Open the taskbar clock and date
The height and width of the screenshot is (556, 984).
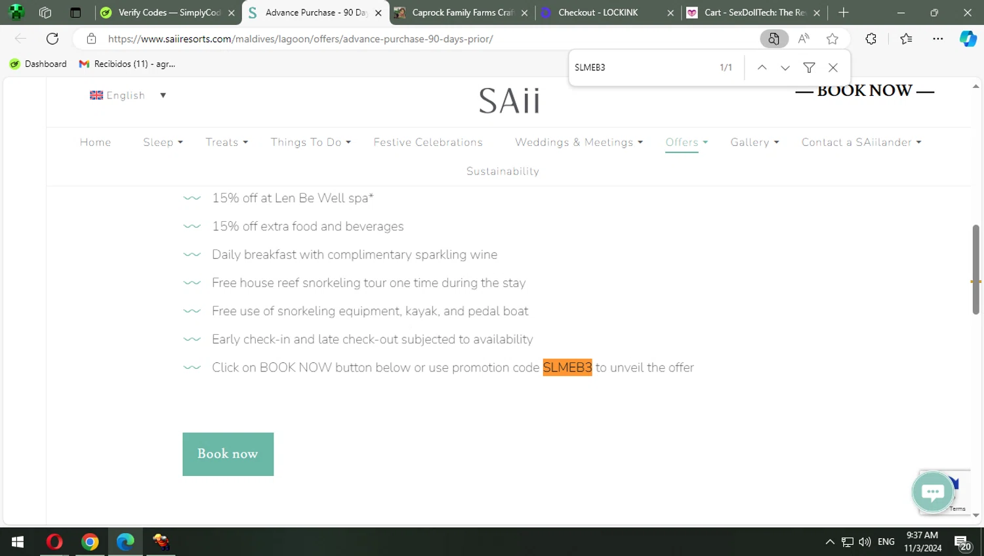[x=922, y=542]
